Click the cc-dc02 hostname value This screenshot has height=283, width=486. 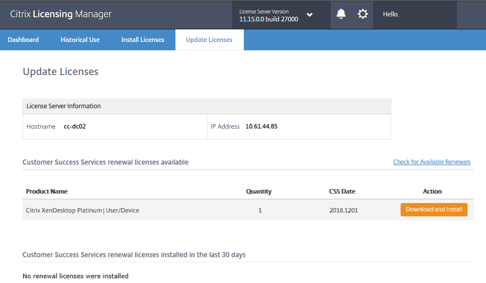coord(75,126)
